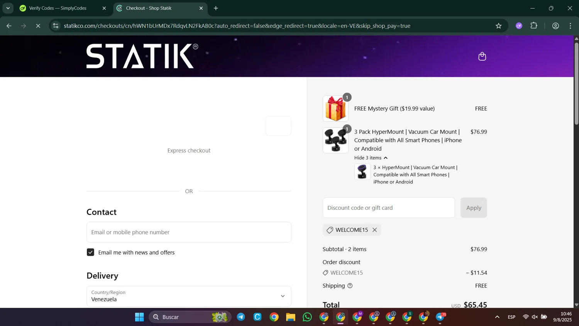Open Chrome profile icon with M badge
The image size is (579, 326).
click(357, 317)
